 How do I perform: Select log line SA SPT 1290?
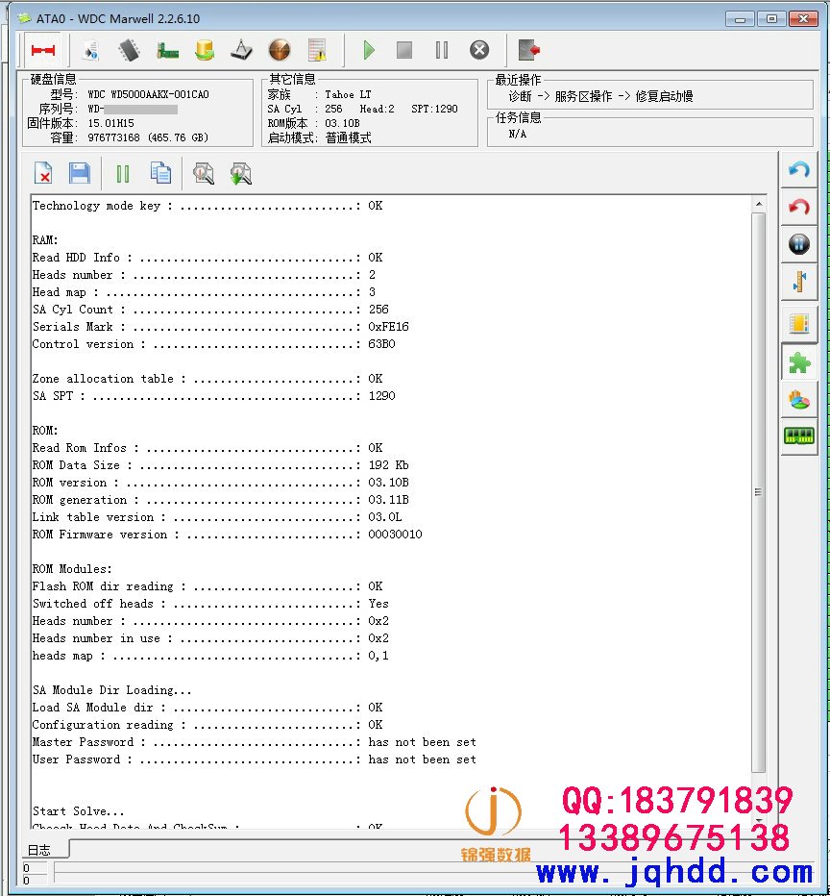213,395
